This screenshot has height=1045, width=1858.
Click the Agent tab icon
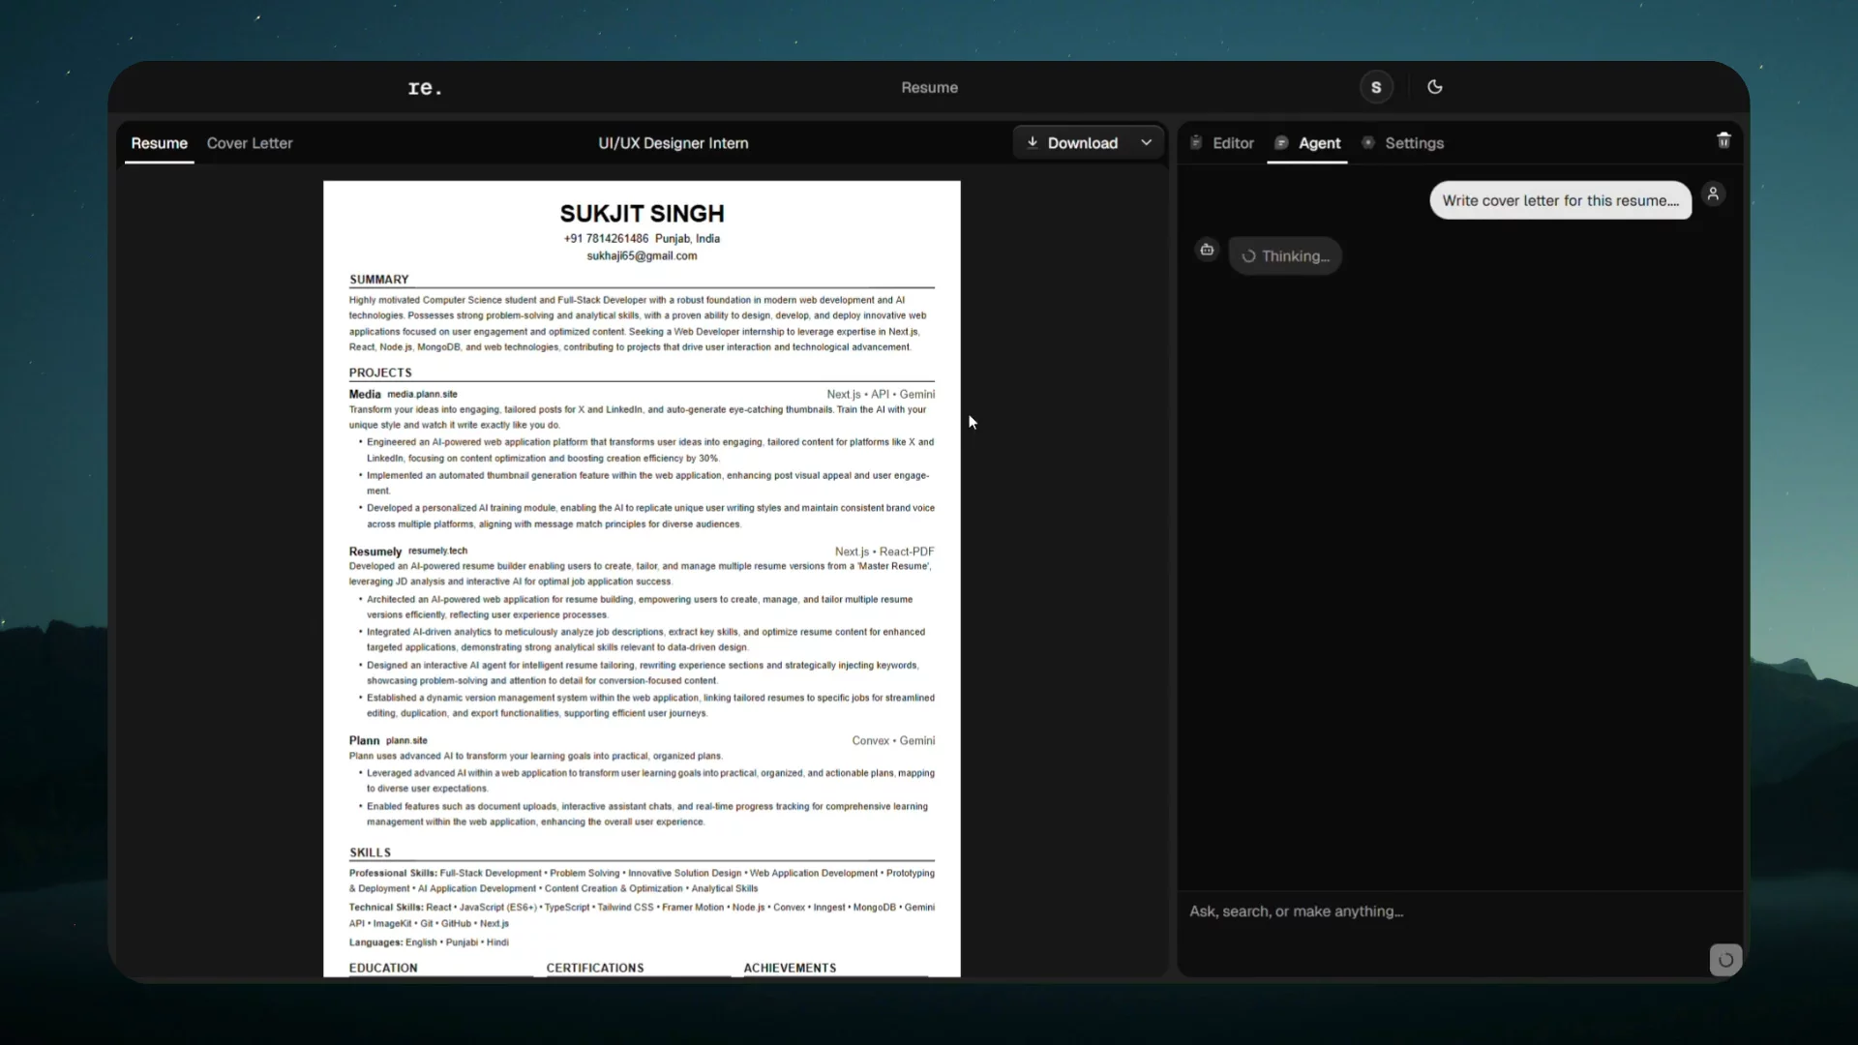(x=1281, y=143)
